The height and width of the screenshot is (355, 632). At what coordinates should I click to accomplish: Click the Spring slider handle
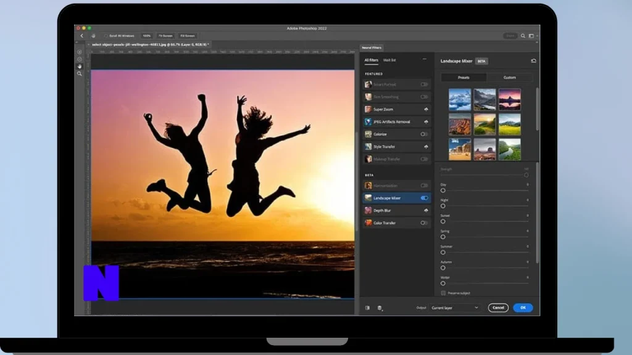pyautogui.click(x=443, y=237)
